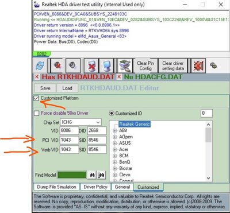
Task: Click the green Find Model field
Action: [72, 175]
